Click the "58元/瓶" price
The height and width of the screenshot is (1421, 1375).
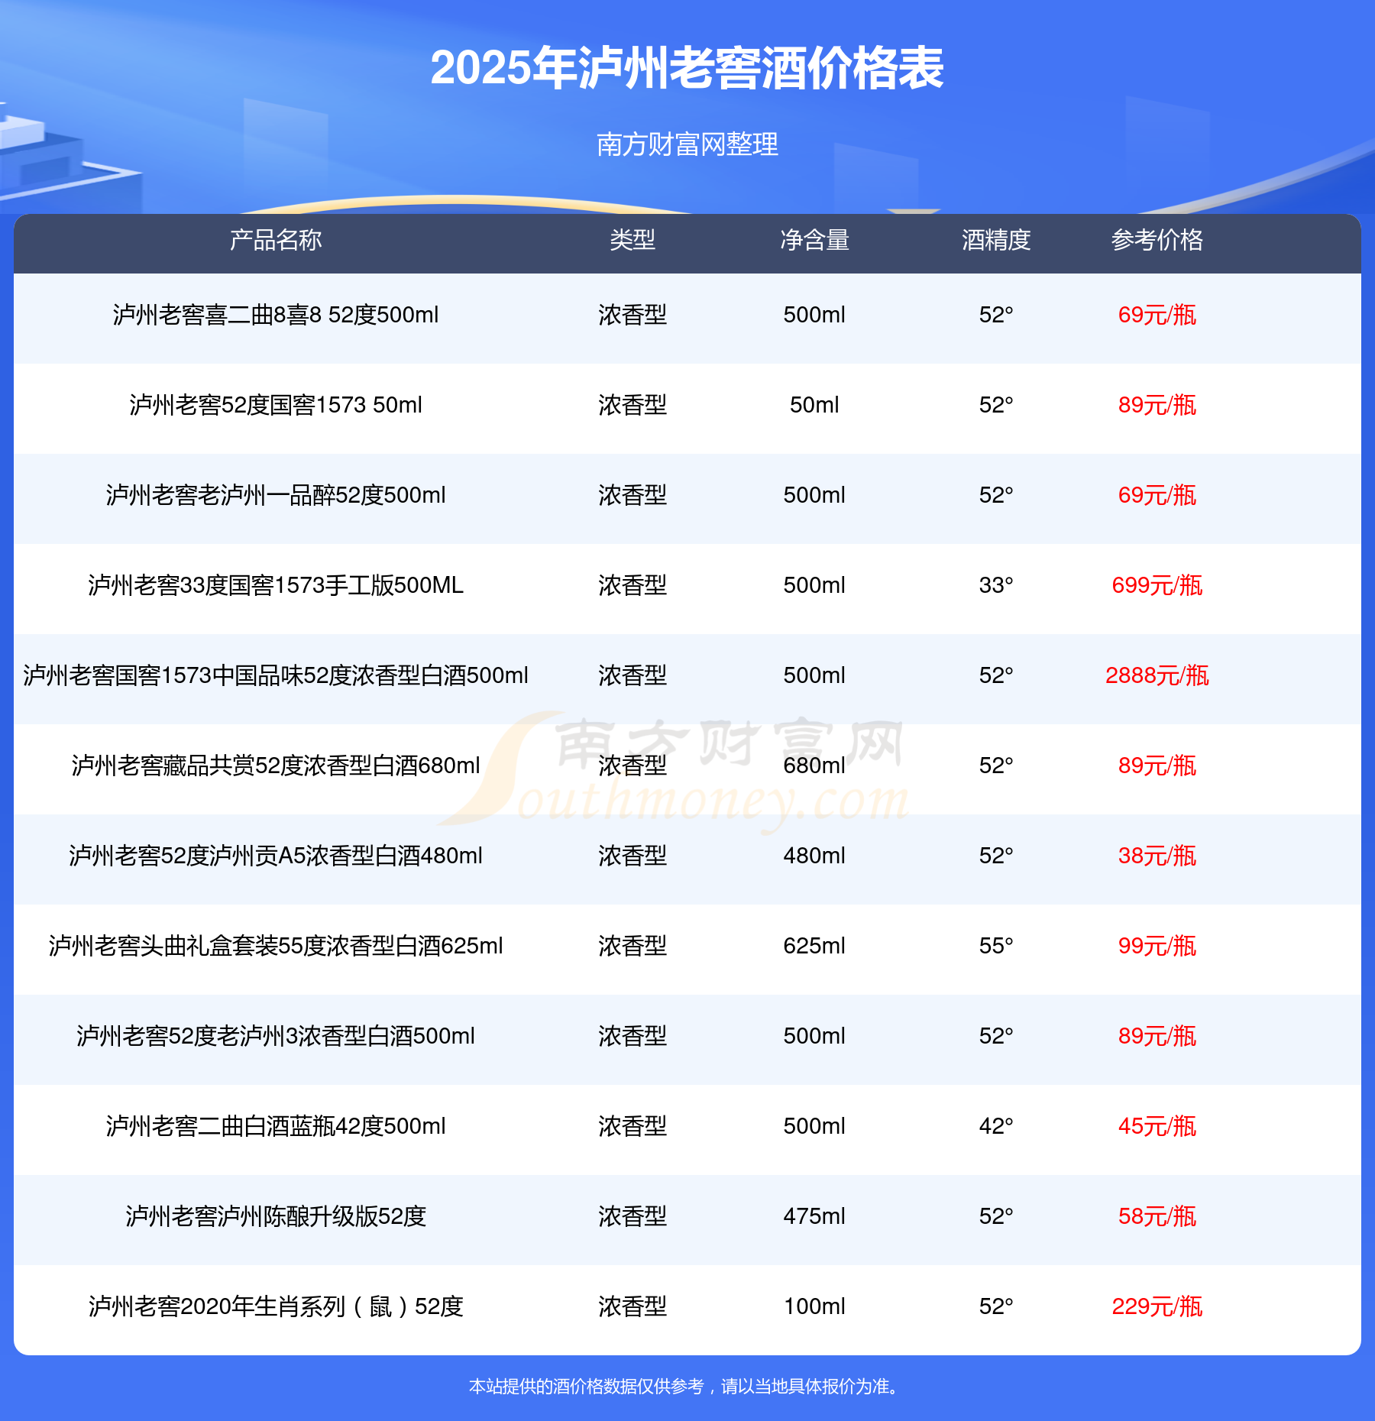(1157, 1216)
